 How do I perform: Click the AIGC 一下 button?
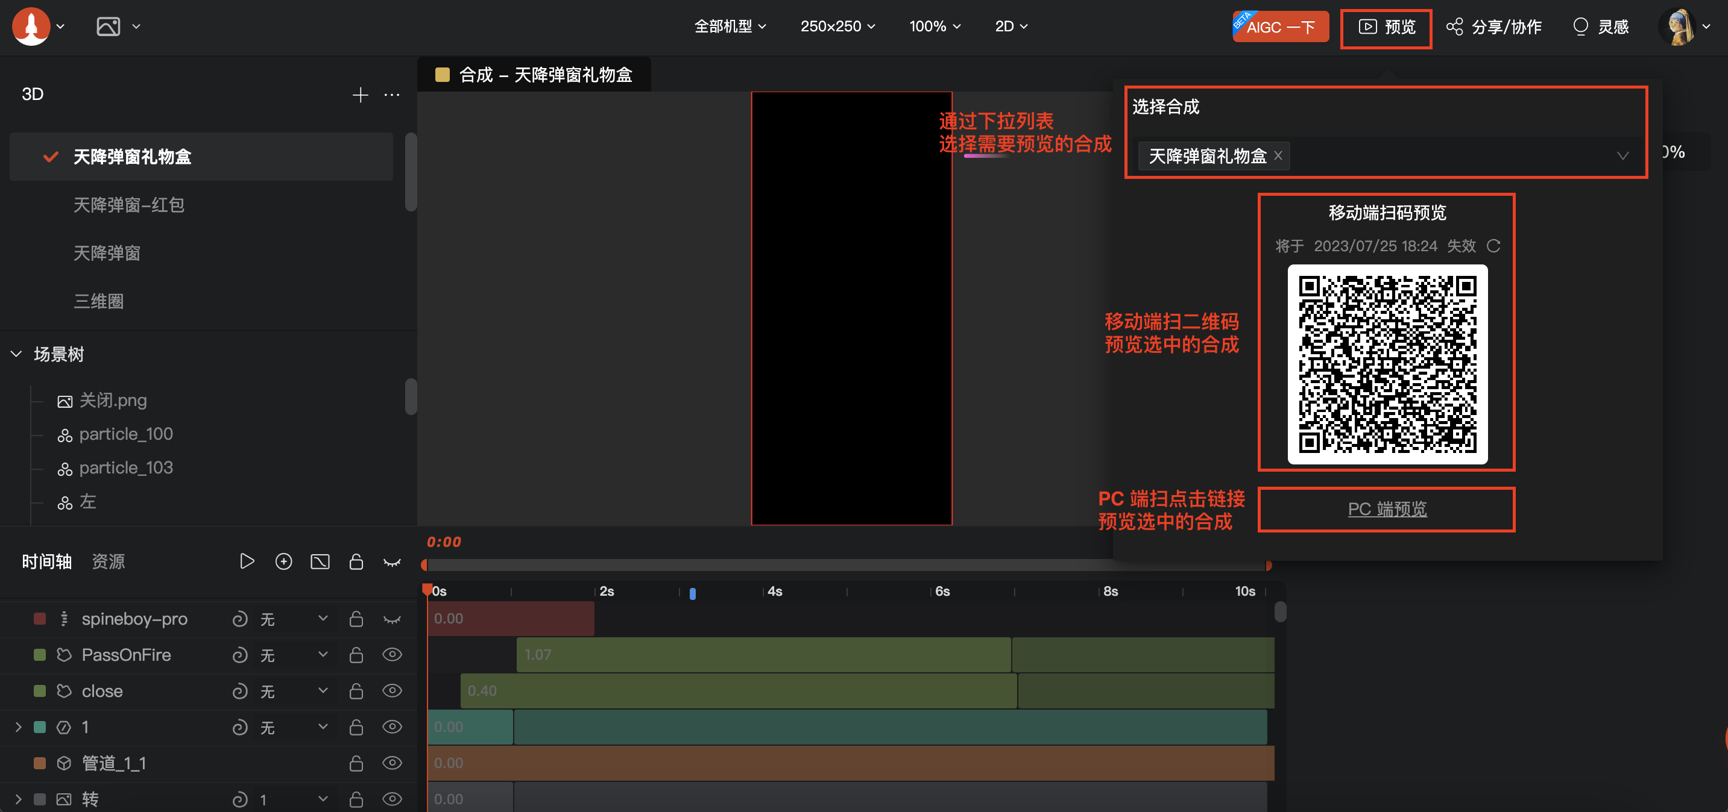[1280, 27]
